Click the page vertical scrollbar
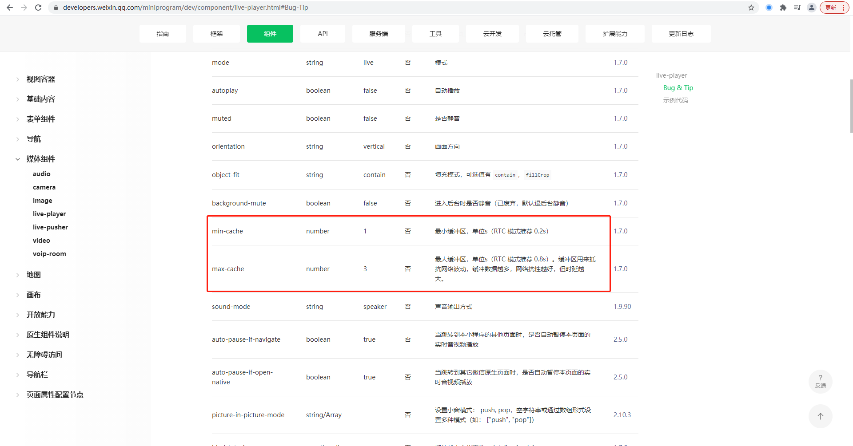Screen dimensions: 853x446 pyautogui.click(x=851, y=106)
